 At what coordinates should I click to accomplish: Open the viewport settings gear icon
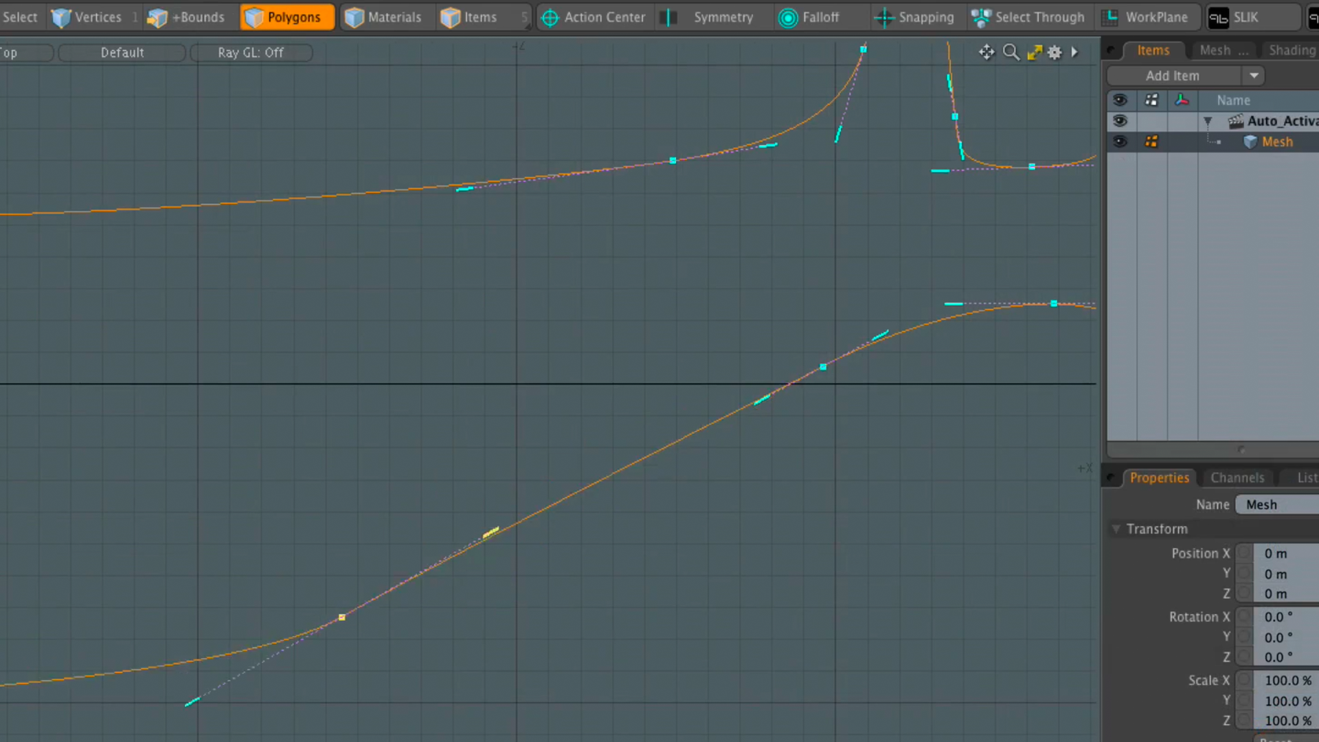tap(1055, 52)
